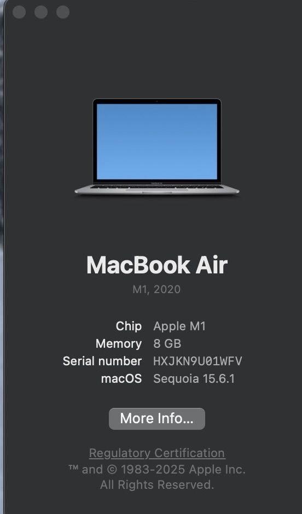The height and width of the screenshot is (514, 302).
Task: Open the Regulatory Certification link
Action: (156, 453)
